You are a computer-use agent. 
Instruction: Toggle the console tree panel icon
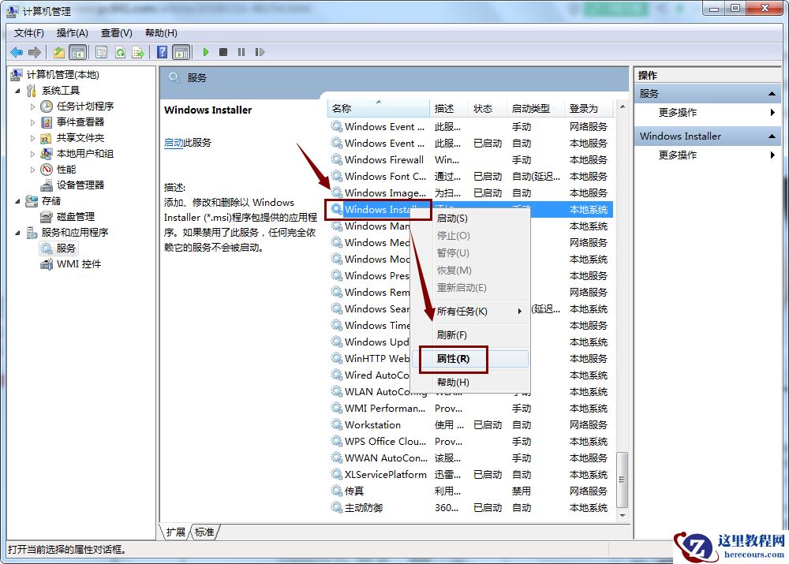(77, 52)
